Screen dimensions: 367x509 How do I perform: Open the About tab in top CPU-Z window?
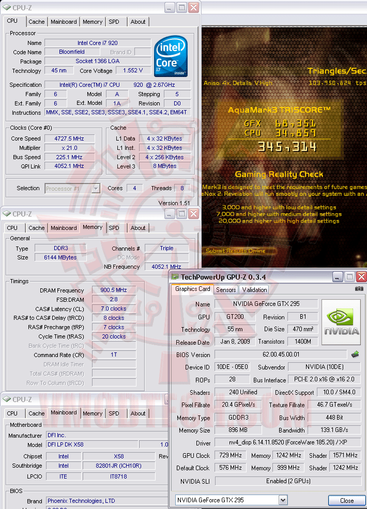pos(138,22)
